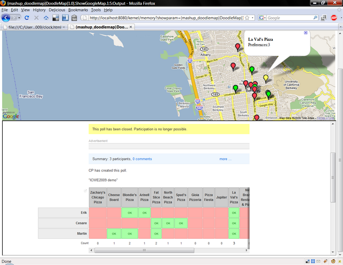This screenshot has width=343, height=265.
Task: Open the View menu
Action: [25, 10]
